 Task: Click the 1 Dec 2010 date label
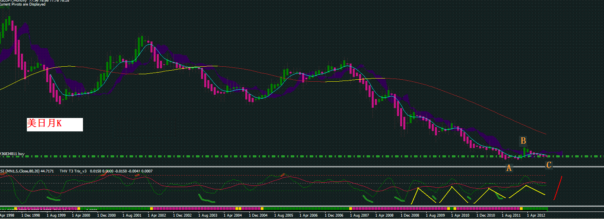coord(485,216)
